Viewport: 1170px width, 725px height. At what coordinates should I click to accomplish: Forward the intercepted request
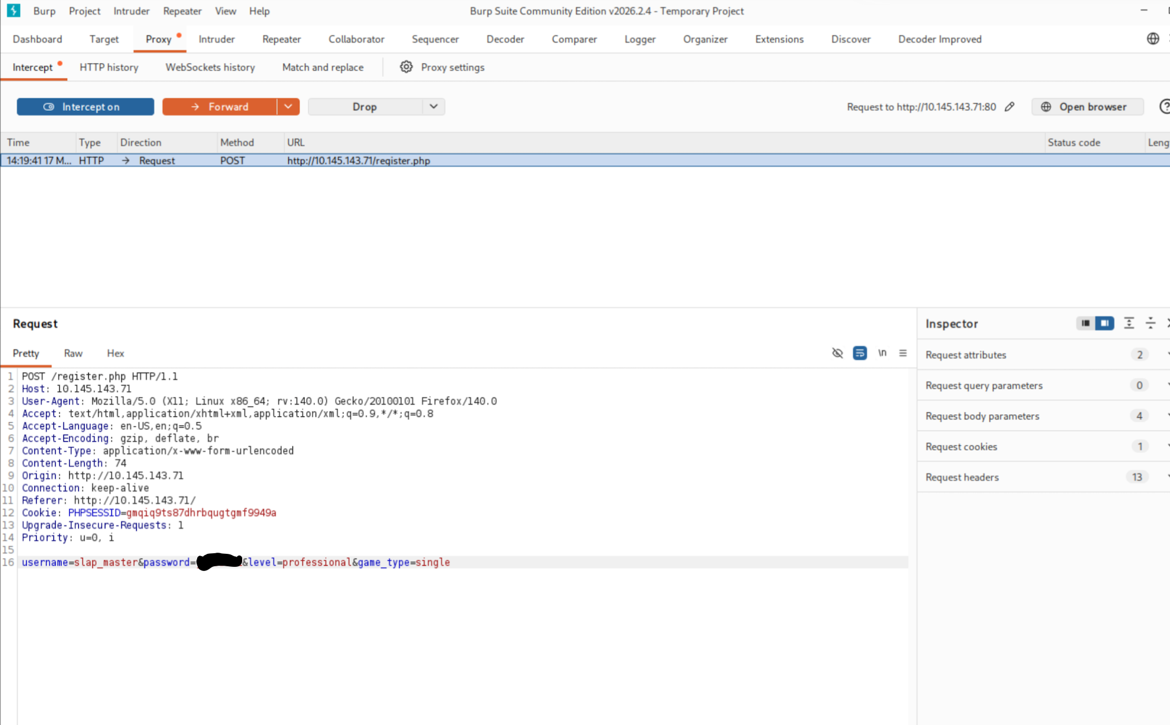point(220,107)
